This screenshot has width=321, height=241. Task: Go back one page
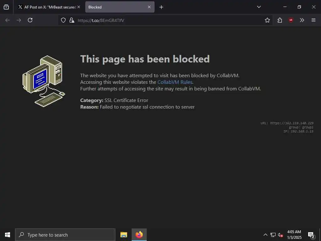coord(8,20)
